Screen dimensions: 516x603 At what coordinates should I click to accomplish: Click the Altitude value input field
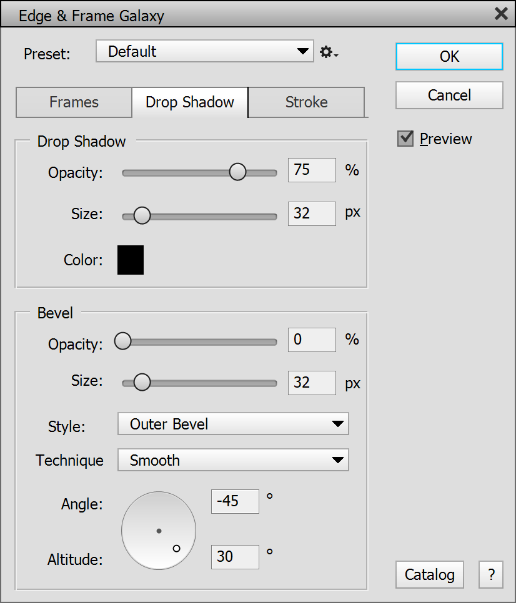pyautogui.click(x=235, y=557)
